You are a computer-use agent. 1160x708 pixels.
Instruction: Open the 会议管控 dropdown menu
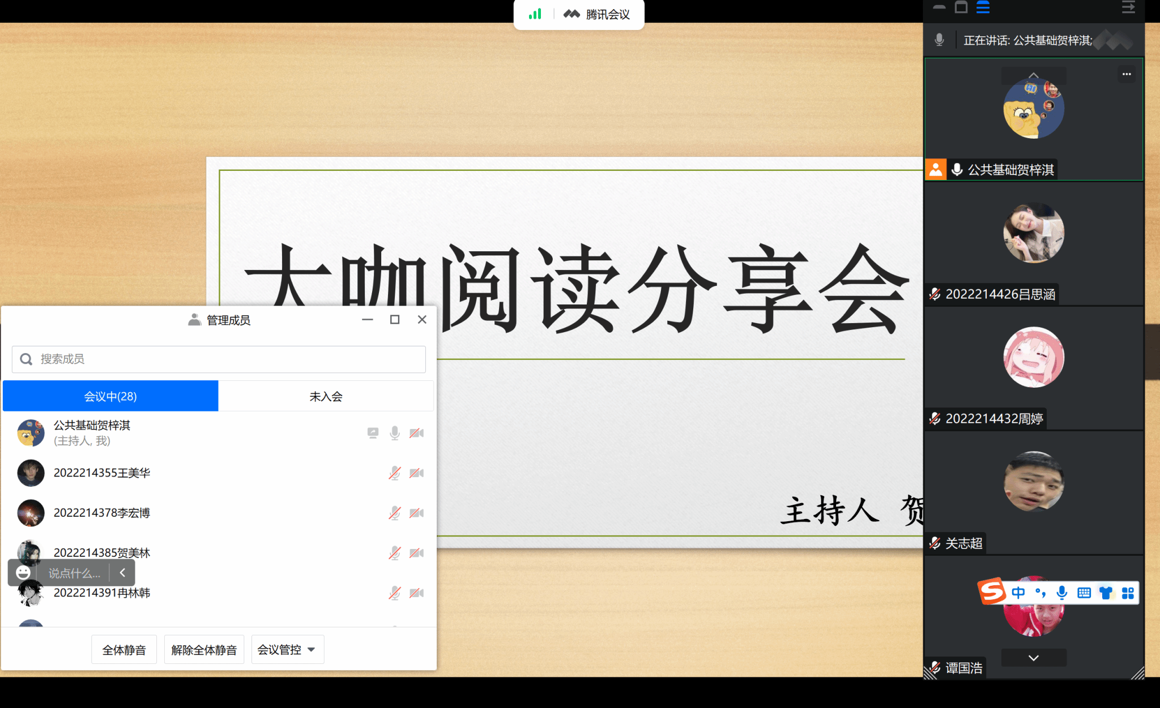287,650
